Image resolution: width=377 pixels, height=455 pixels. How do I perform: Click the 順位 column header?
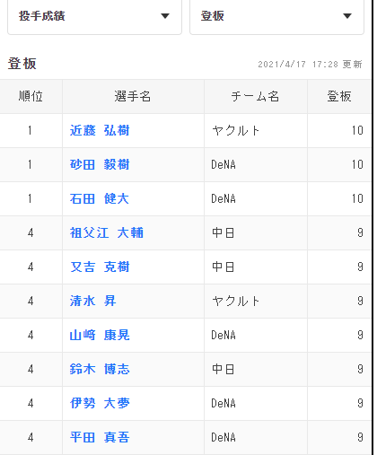(31, 97)
